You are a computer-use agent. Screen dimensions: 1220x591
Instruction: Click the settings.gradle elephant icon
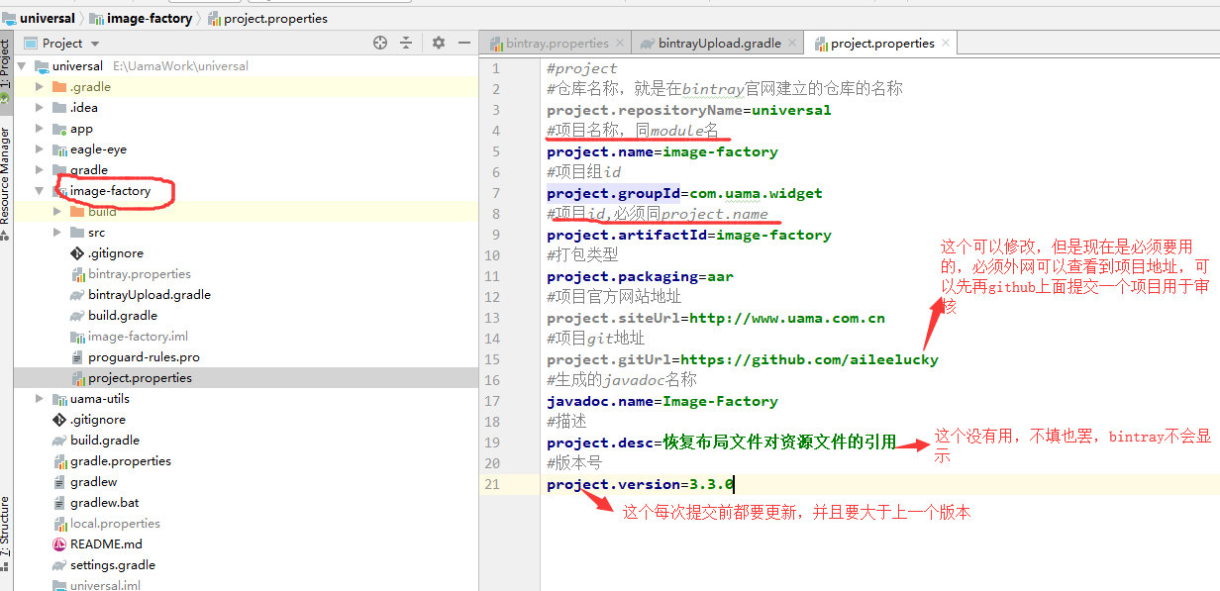59,565
